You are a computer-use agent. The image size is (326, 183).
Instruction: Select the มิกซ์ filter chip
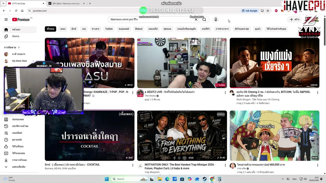pyautogui.click(x=74, y=29)
